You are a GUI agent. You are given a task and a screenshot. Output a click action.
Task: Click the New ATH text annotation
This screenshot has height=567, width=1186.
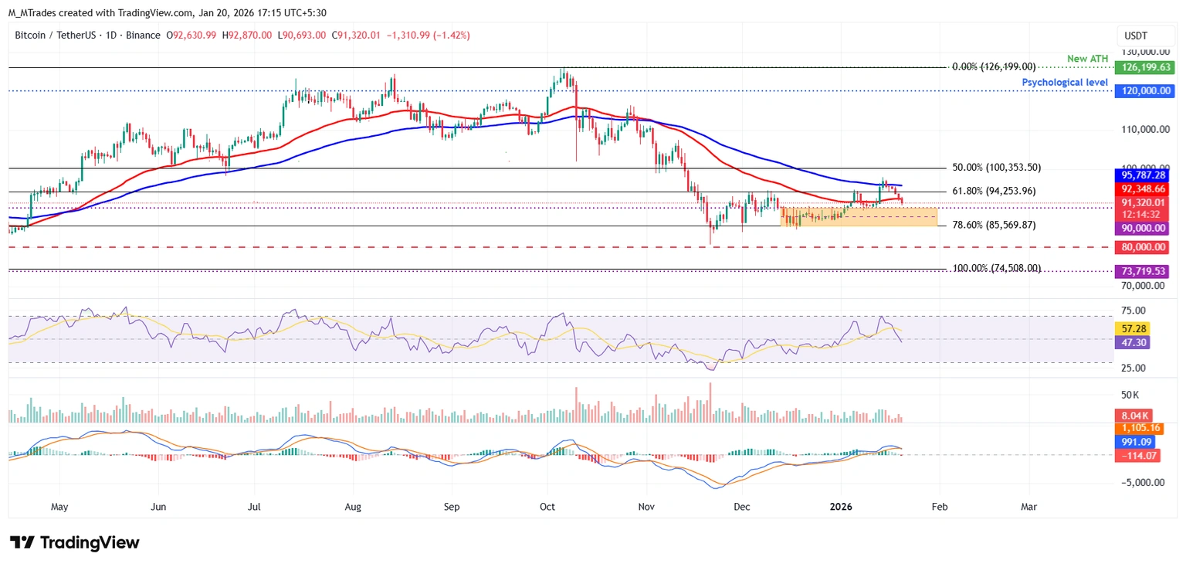[x=1087, y=58]
